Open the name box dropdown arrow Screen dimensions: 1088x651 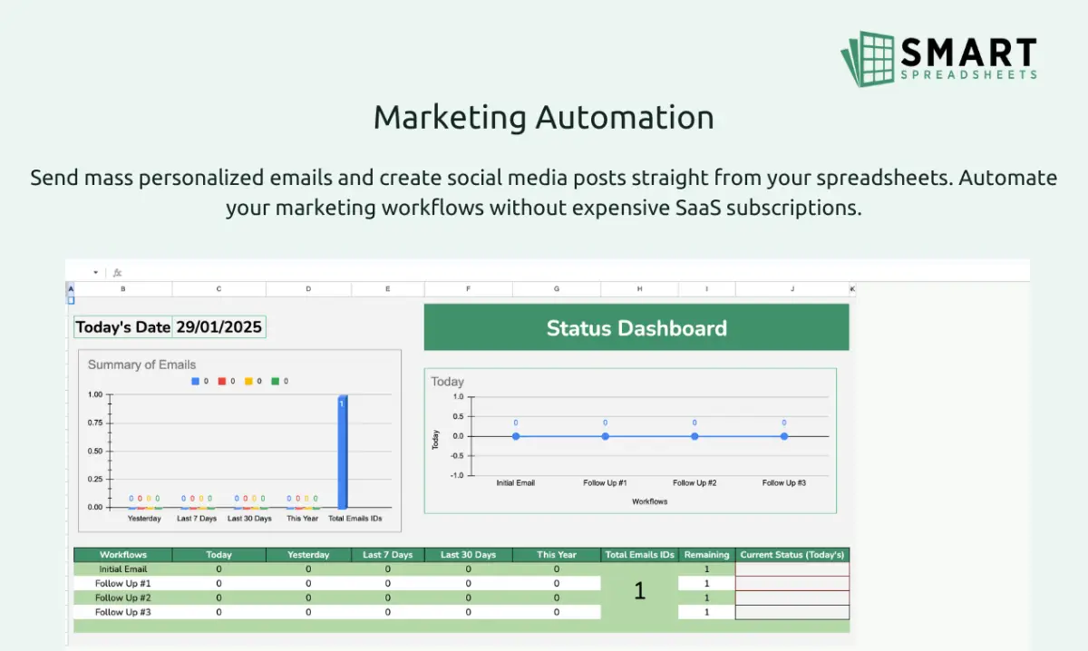click(95, 272)
